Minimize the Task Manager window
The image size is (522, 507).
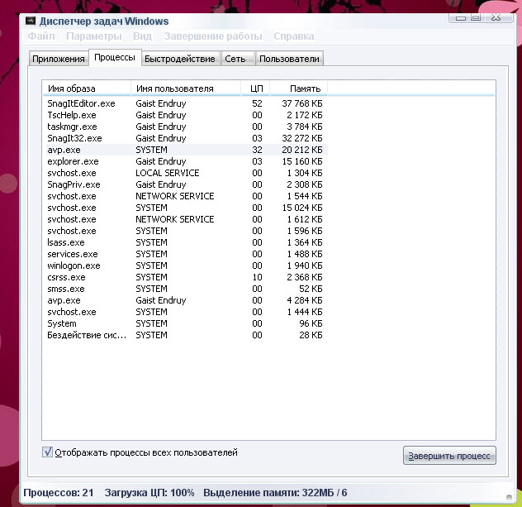click(x=461, y=17)
